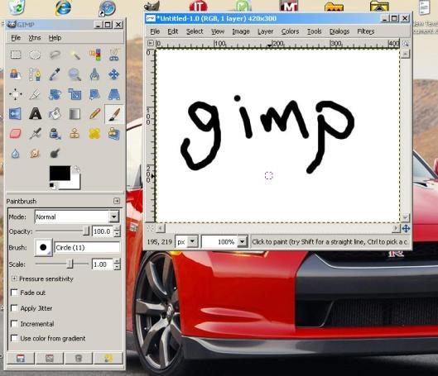The width and height of the screenshot is (438, 376).
Task: Select the Fuzzy Select magic wand tool
Action: [75, 55]
